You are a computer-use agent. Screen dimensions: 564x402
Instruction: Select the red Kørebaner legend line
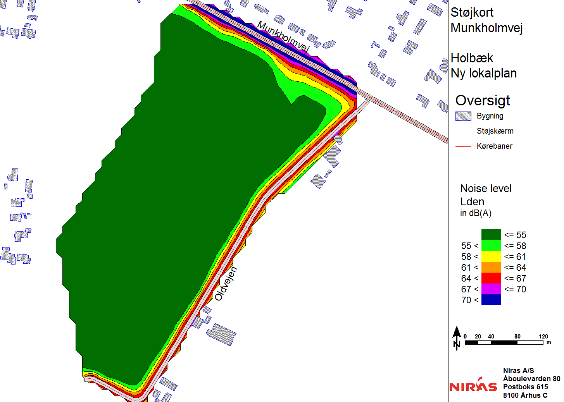(x=463, y=146)
